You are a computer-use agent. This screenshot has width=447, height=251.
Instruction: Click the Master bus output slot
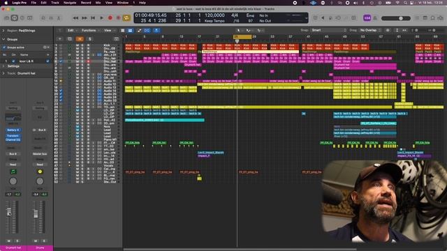pos(40,153)
